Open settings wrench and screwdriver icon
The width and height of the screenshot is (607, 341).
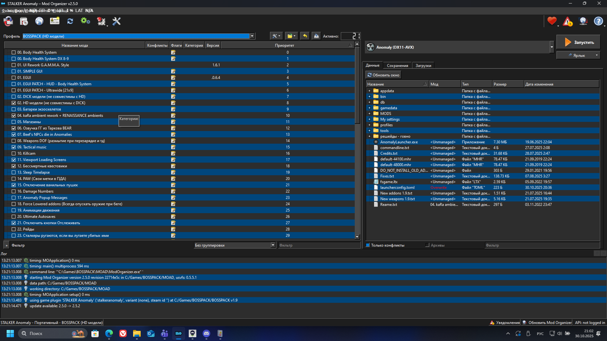point(117,21)
